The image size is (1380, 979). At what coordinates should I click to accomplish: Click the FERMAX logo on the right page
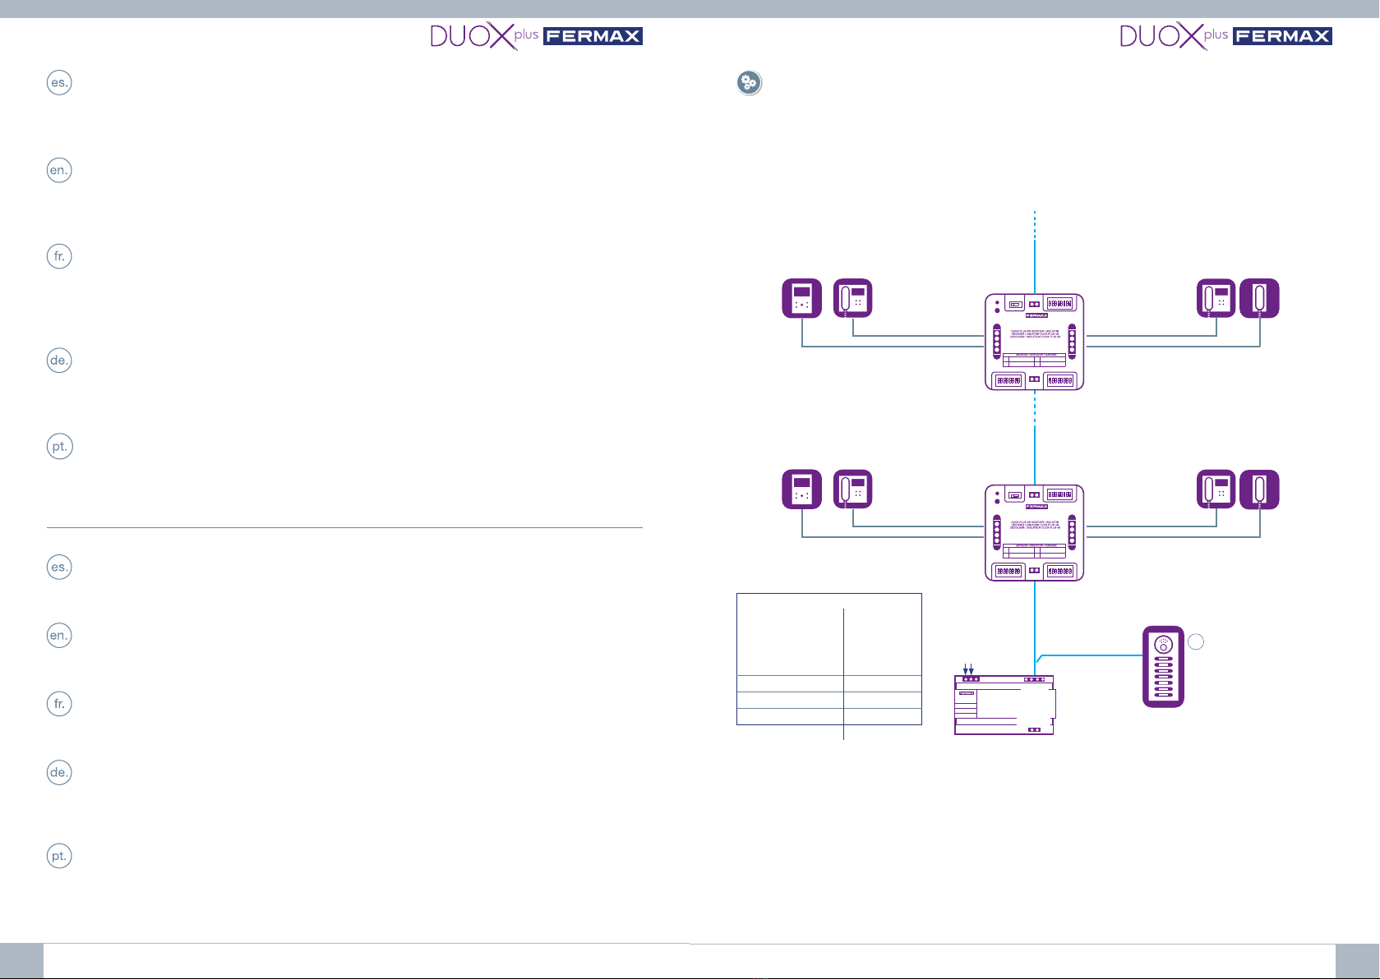click(1282, 36)
